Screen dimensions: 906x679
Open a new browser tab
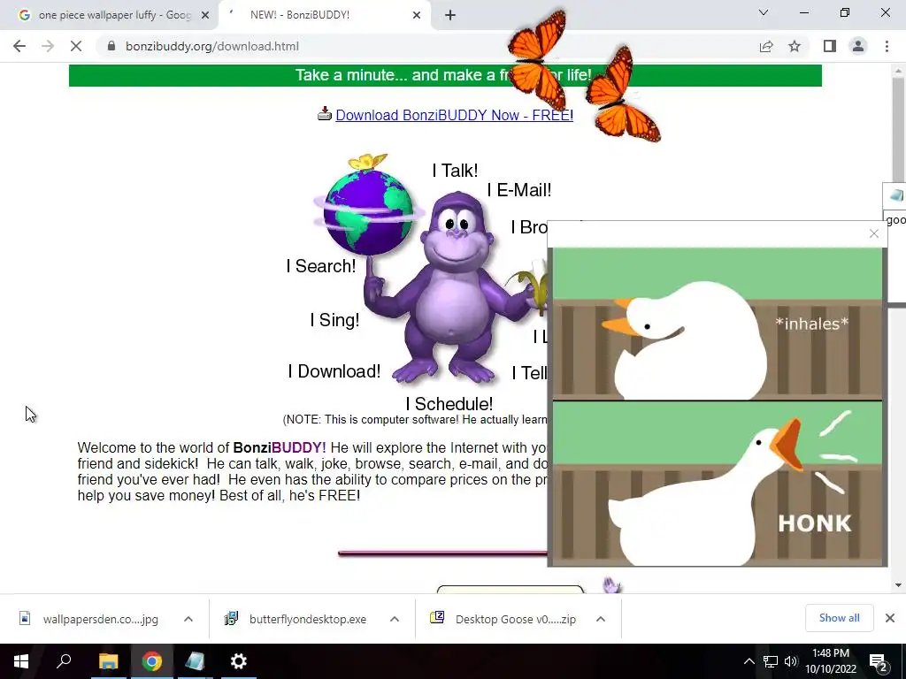(450, 15)
